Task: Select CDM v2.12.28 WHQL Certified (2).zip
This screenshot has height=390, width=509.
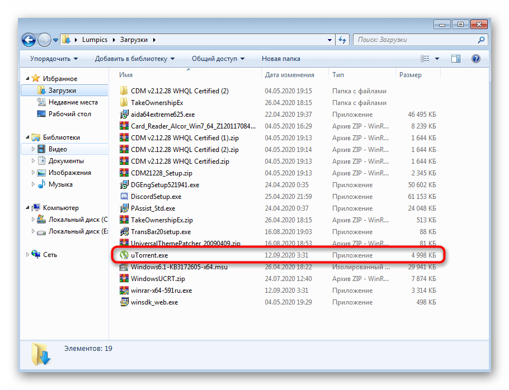Action: click(x=185, y=149)
